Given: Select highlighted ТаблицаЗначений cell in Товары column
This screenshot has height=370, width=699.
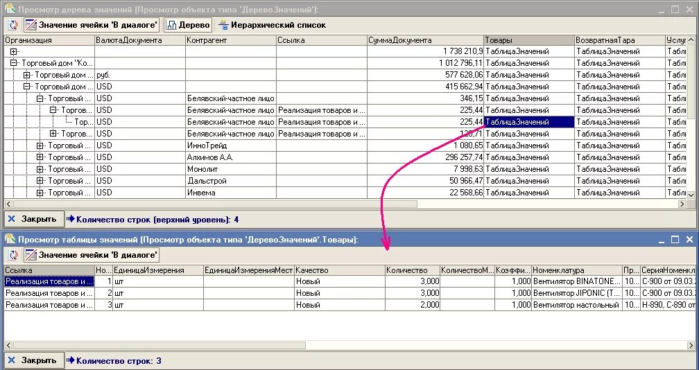Looking at the screenshot, I should pyautogui.click(x=529, y=122).
